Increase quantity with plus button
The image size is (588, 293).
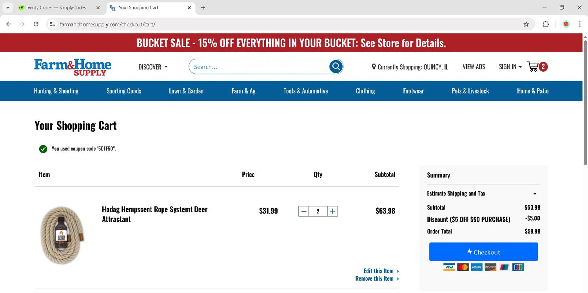332,212
